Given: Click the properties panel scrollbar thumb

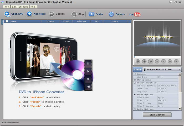Looking at the screenshot, I should (x=180, y=84).
